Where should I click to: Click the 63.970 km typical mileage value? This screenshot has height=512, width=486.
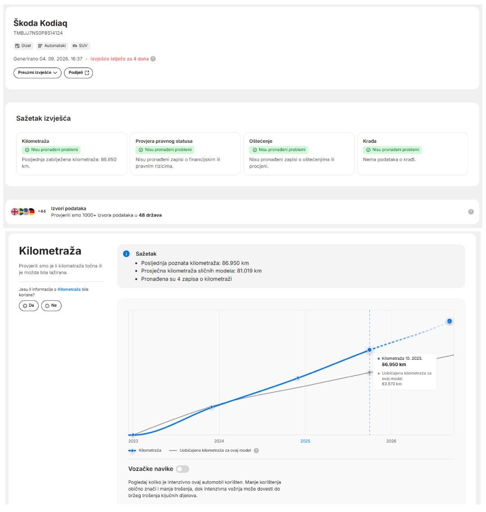(391, 384)
